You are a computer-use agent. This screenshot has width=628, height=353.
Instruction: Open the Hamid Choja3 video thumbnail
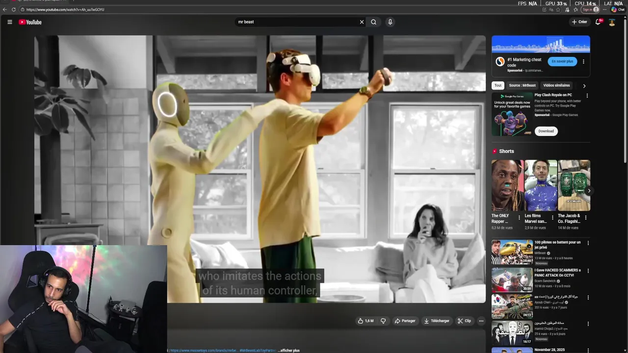[x=512, y=333]
